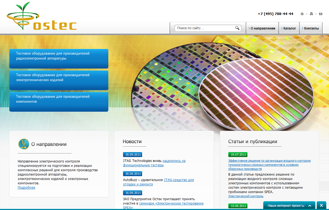Open семинаре «Электрическое тестирование SPEA» link
This screenshot has width=329, height=210.
pyautogui.click(x=163, y=205)
